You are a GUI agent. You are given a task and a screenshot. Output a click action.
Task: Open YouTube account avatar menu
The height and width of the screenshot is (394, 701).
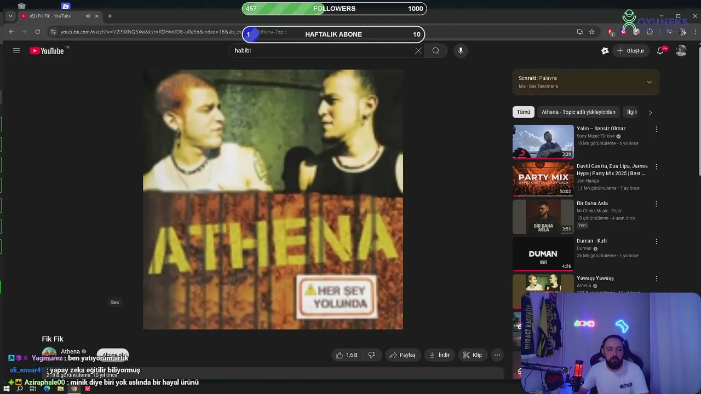681,50
